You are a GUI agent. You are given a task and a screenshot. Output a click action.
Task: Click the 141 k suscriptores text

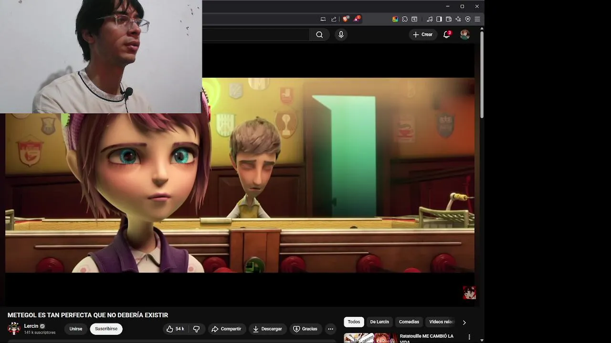(x=40, y=333)
